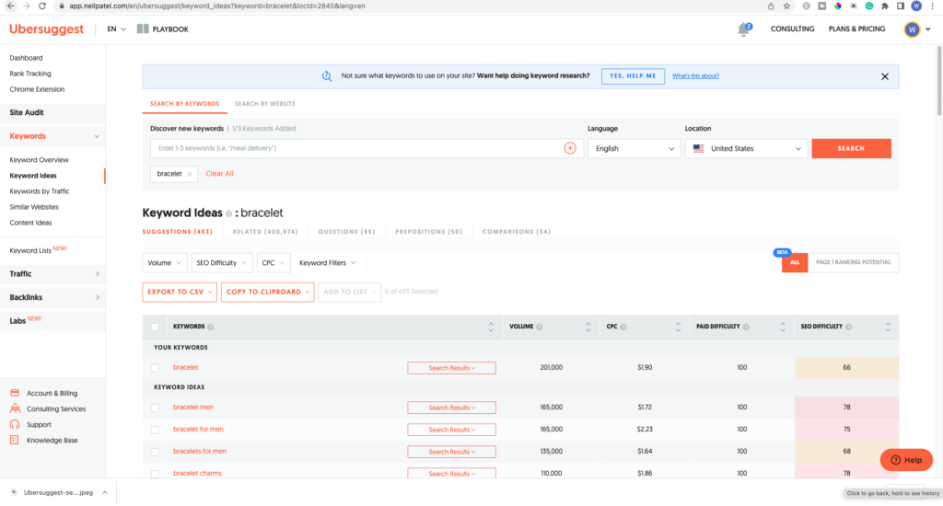
Task: Open Support headset item in sidebar
Action: pos(30,424)
